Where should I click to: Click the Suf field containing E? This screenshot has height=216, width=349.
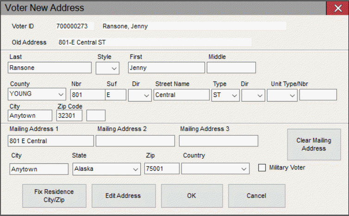tap(116, 95)
